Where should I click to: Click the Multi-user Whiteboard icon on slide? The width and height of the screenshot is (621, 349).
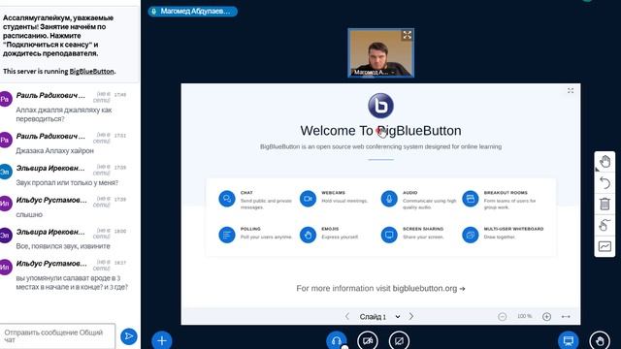[x=470, y=235]
